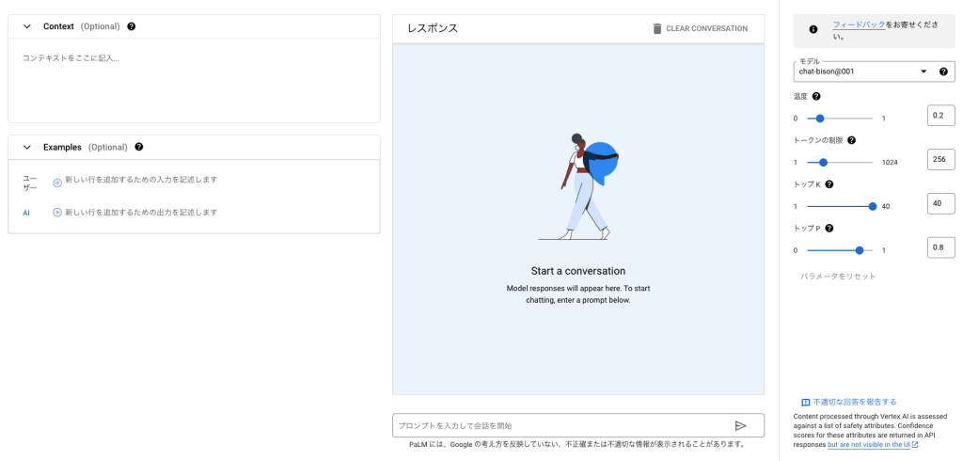Click the Context text area

[194, 80]
